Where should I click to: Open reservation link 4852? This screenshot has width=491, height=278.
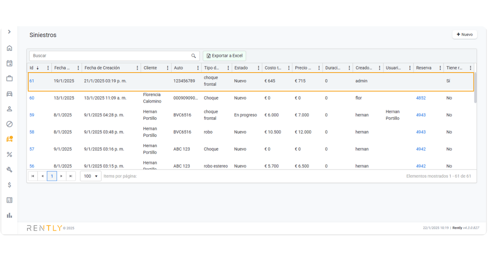point(421,98)
